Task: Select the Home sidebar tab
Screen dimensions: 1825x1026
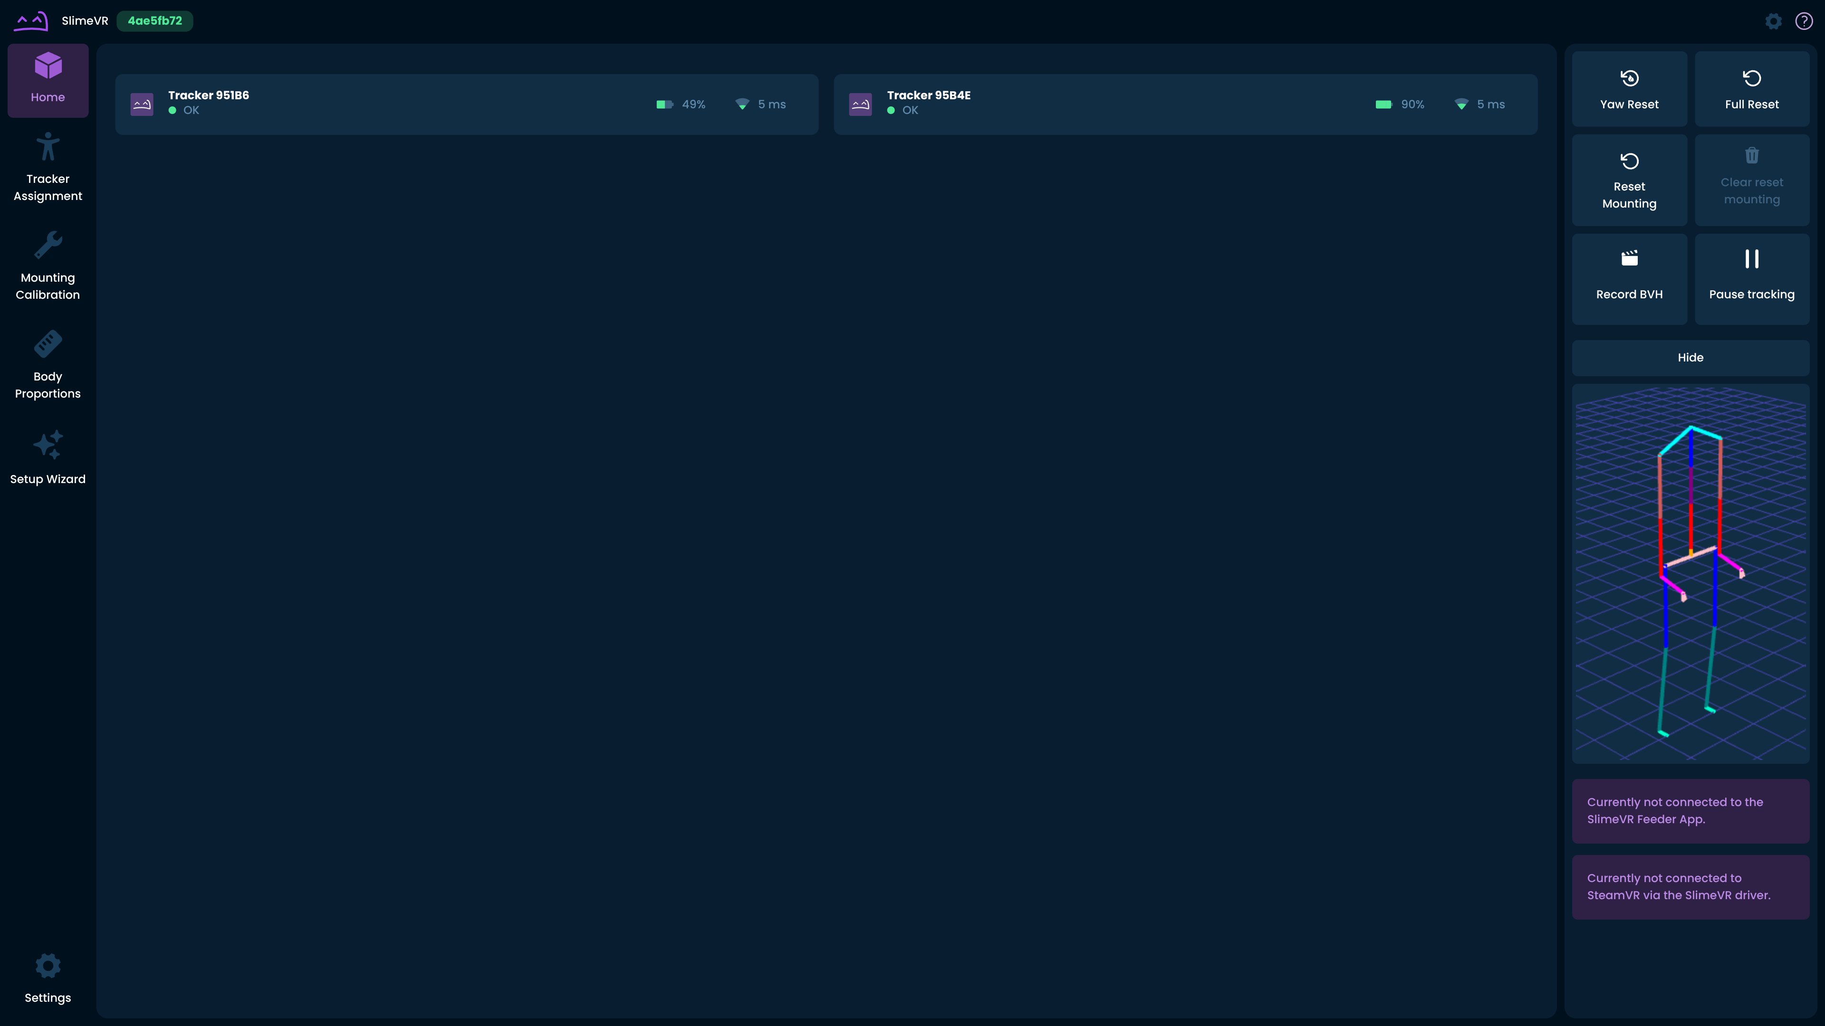Action: [48, 80]
